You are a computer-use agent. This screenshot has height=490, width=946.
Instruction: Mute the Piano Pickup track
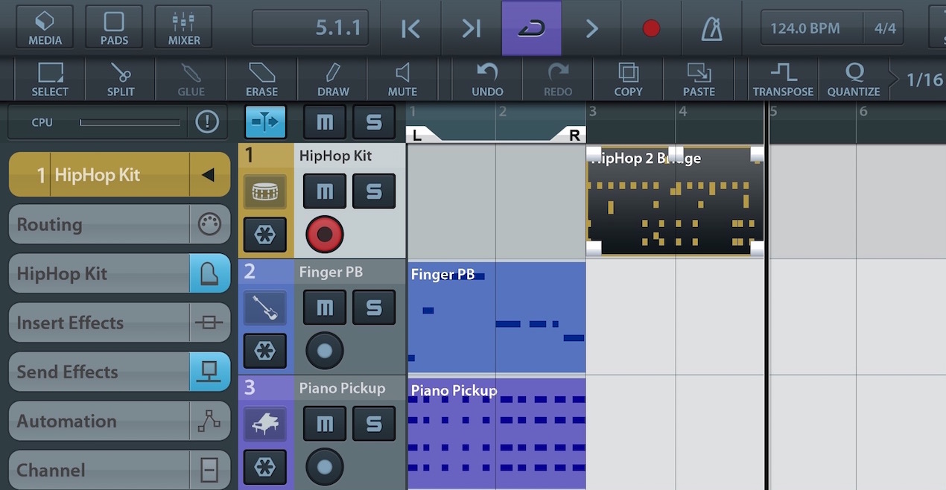point(325,423)
